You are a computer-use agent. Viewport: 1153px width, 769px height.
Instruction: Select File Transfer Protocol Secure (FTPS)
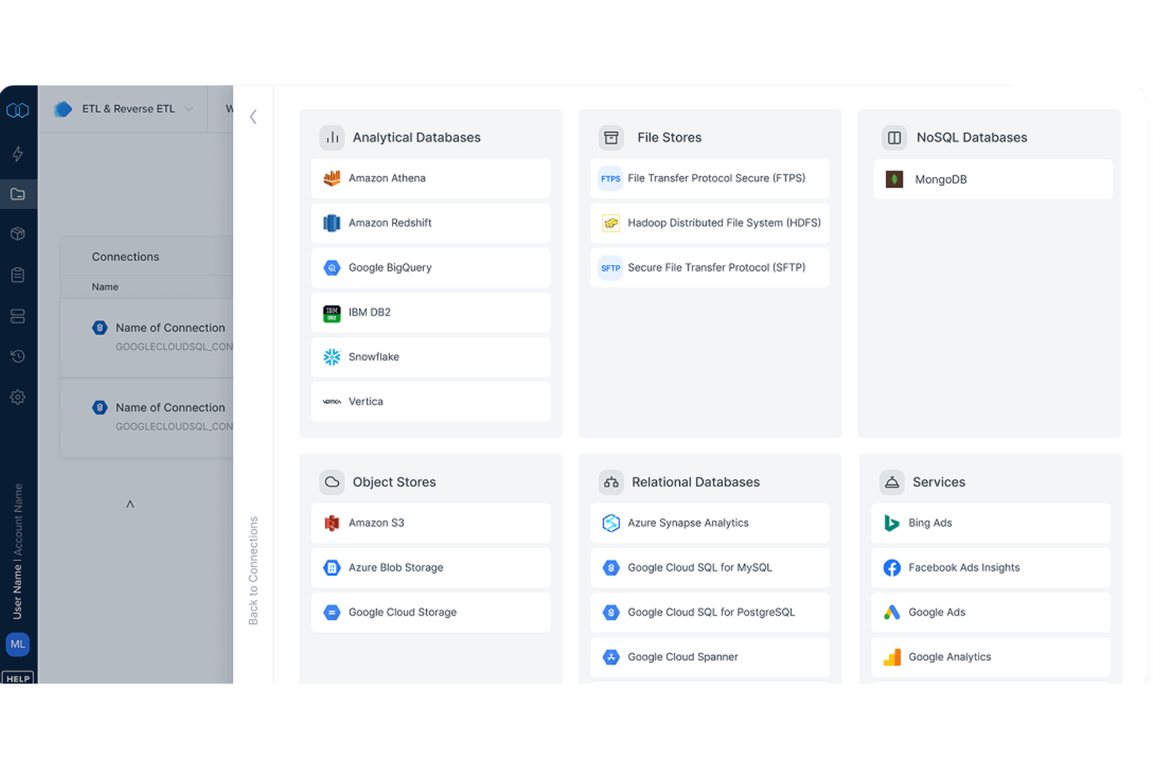tap(710, 178)
